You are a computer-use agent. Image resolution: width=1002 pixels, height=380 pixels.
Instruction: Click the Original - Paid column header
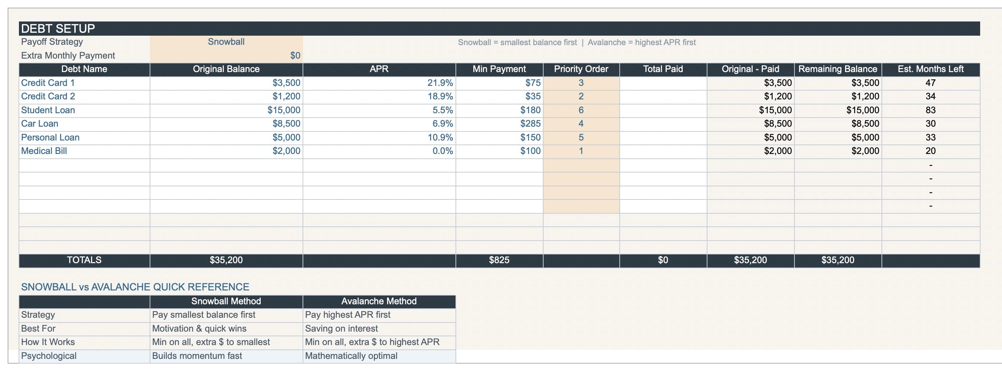click(751, 70)
